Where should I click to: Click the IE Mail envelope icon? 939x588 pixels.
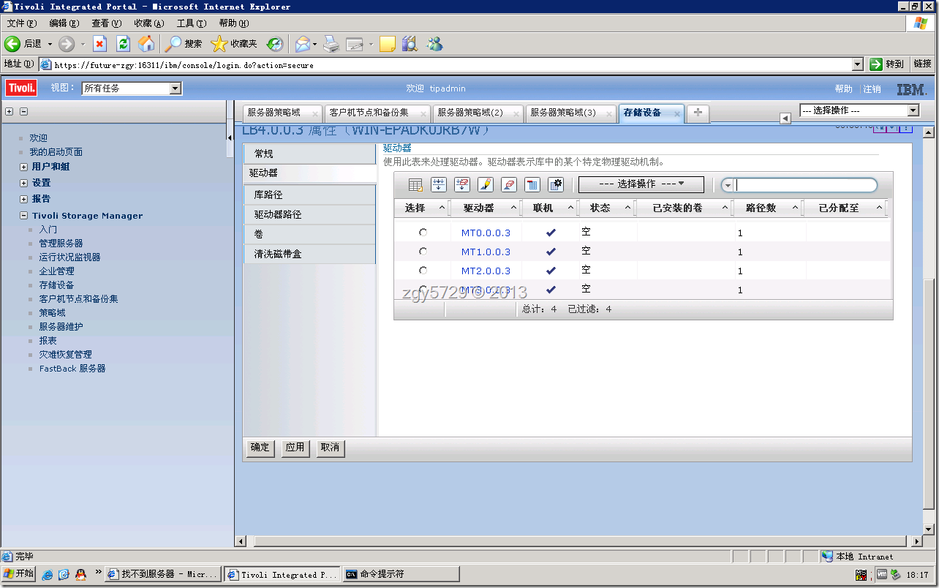302,44
